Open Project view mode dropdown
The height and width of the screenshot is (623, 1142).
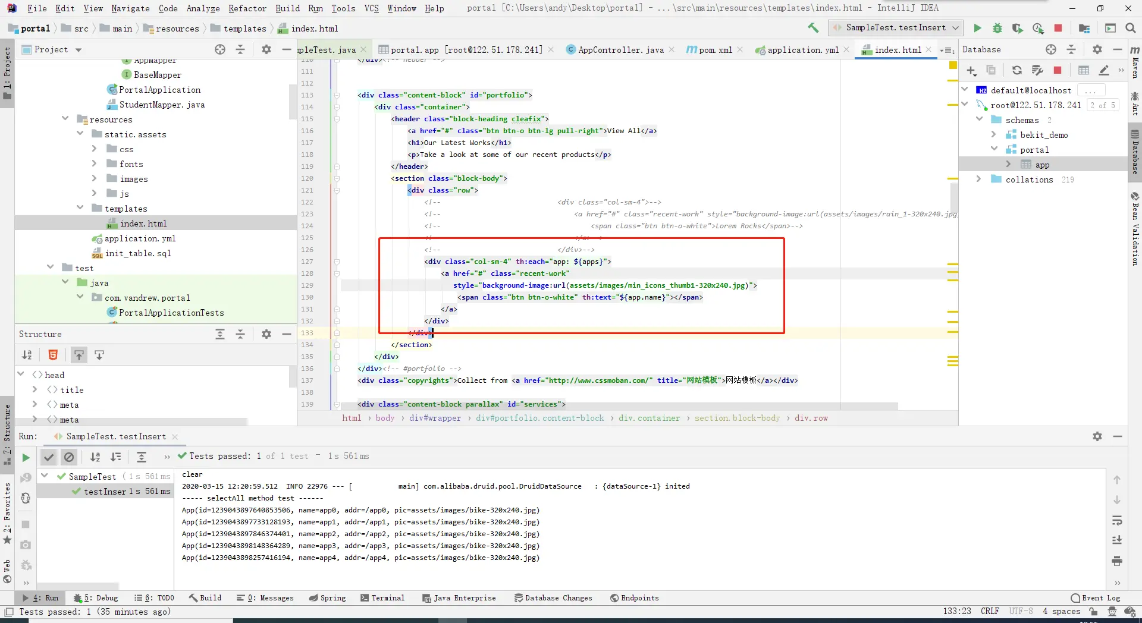pyautogui.click(x=79, y=50)
